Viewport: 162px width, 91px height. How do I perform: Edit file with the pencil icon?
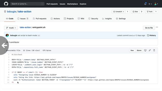point(150,50)
